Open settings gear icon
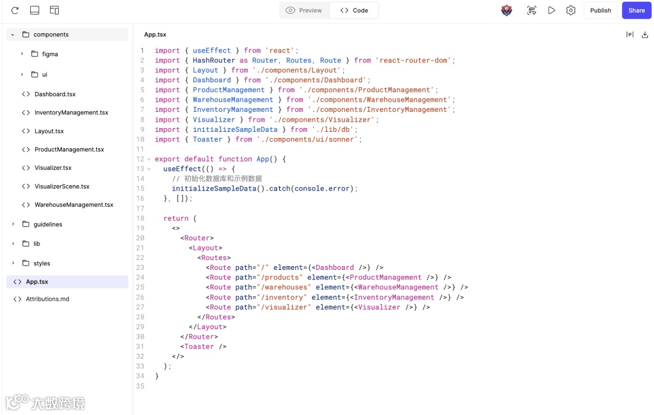Image resolution: width=654 pixels, height=415 pixels. (x=570, y=10)
